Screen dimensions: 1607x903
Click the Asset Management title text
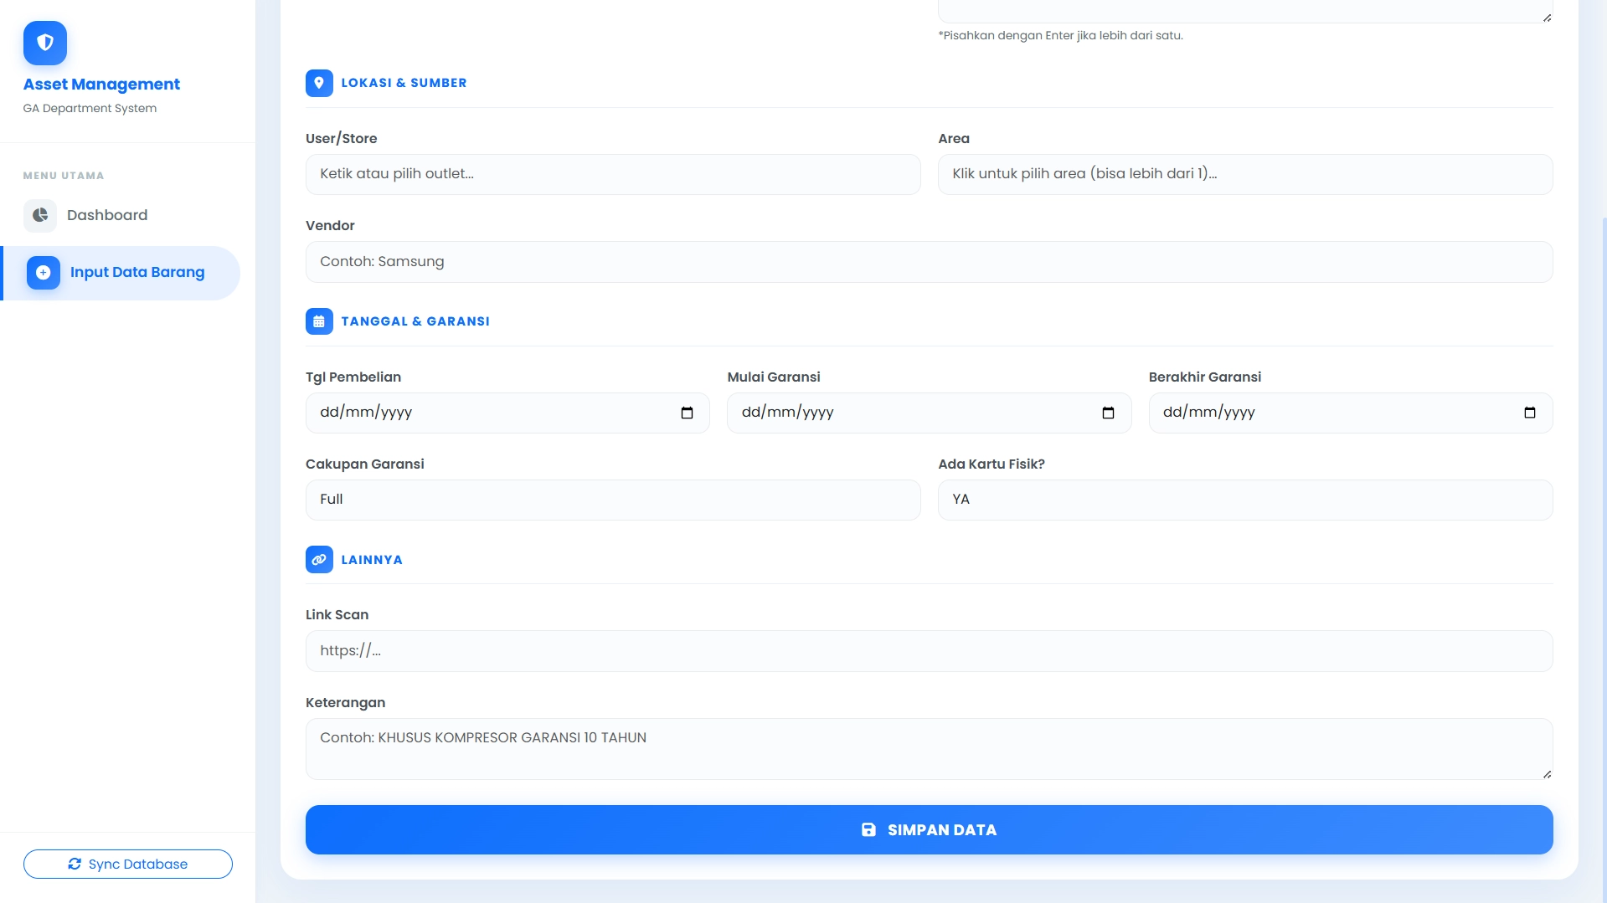point(101,84)
